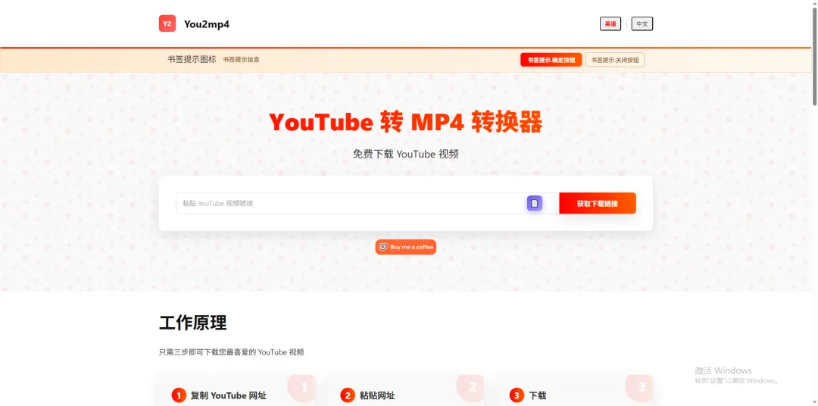The image size is (818, 406).
Task: Switch language to 英语
Action: coord(610,24)
